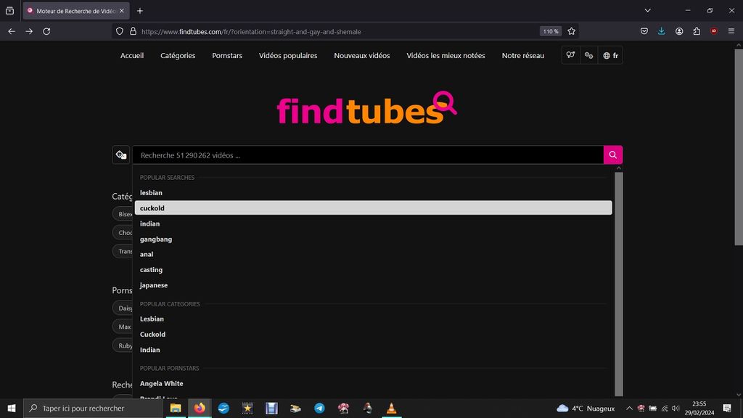Click the orientation filter icon left of search
Screen dimensions: 743x418
tap(121, 155)
